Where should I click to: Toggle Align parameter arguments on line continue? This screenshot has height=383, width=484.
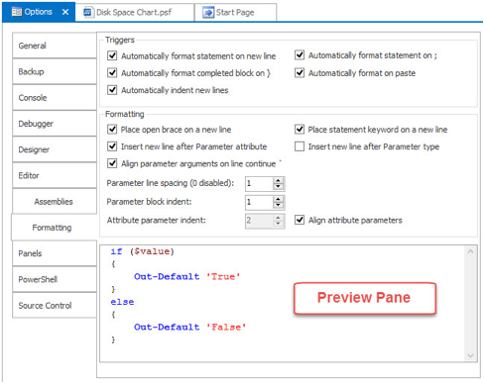tap(112, 163)
